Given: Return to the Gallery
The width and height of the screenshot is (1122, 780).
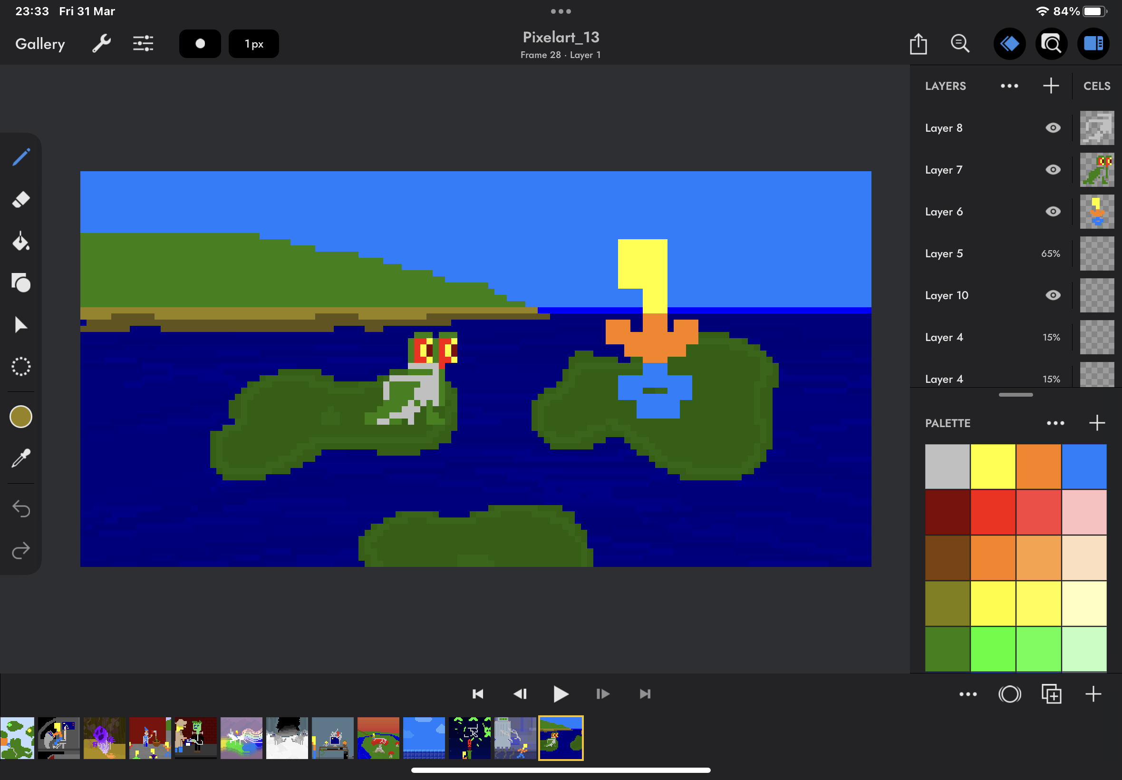Looking at the screenshot, I should 40,44.
